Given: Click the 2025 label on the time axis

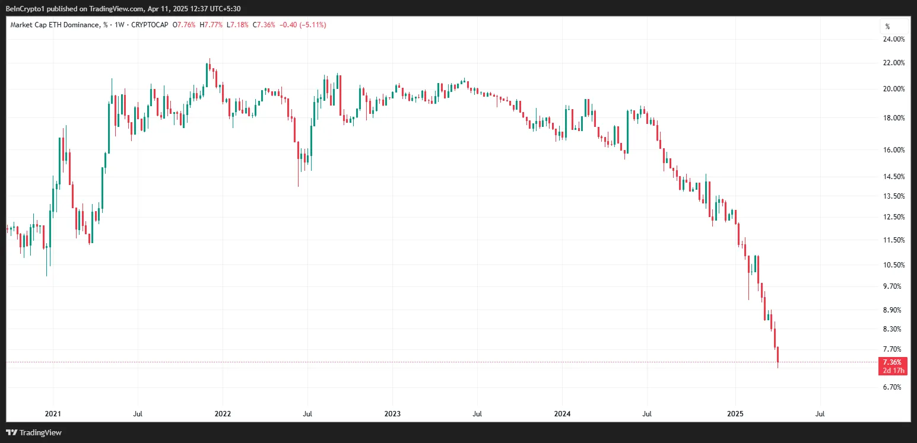Looking at the screenshot, I should [x=735, y=413].
